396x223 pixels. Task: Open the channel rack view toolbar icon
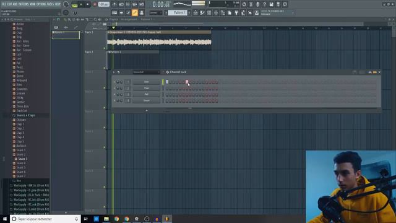tap(209, 12)
